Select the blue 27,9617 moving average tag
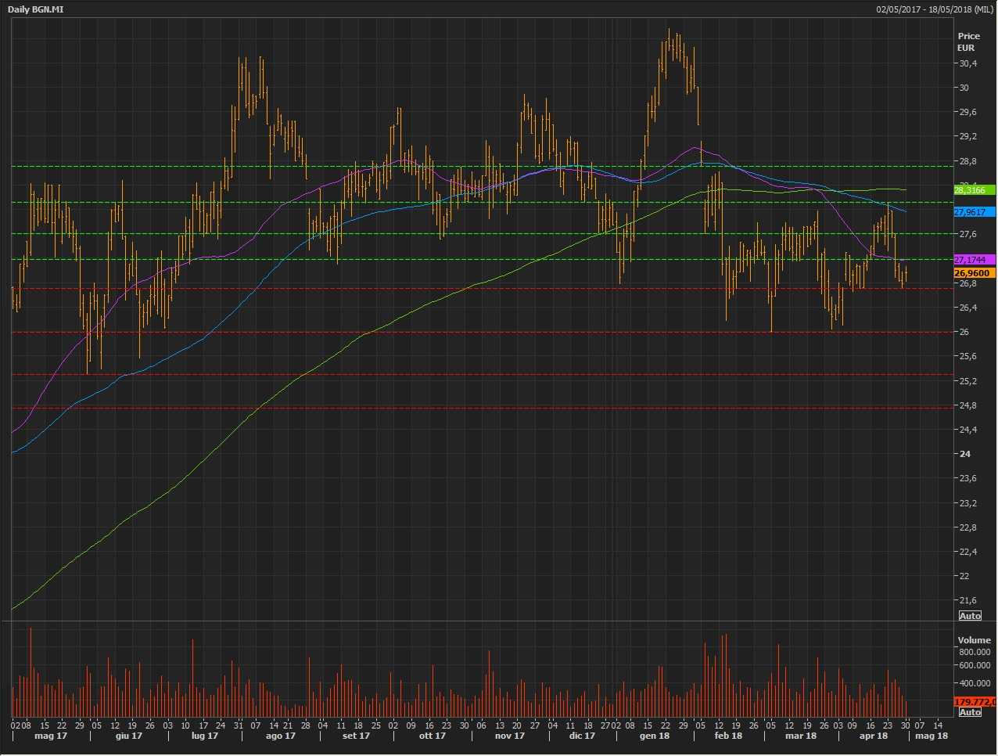This screenshot has height=756, width=998. pos(974,212)
